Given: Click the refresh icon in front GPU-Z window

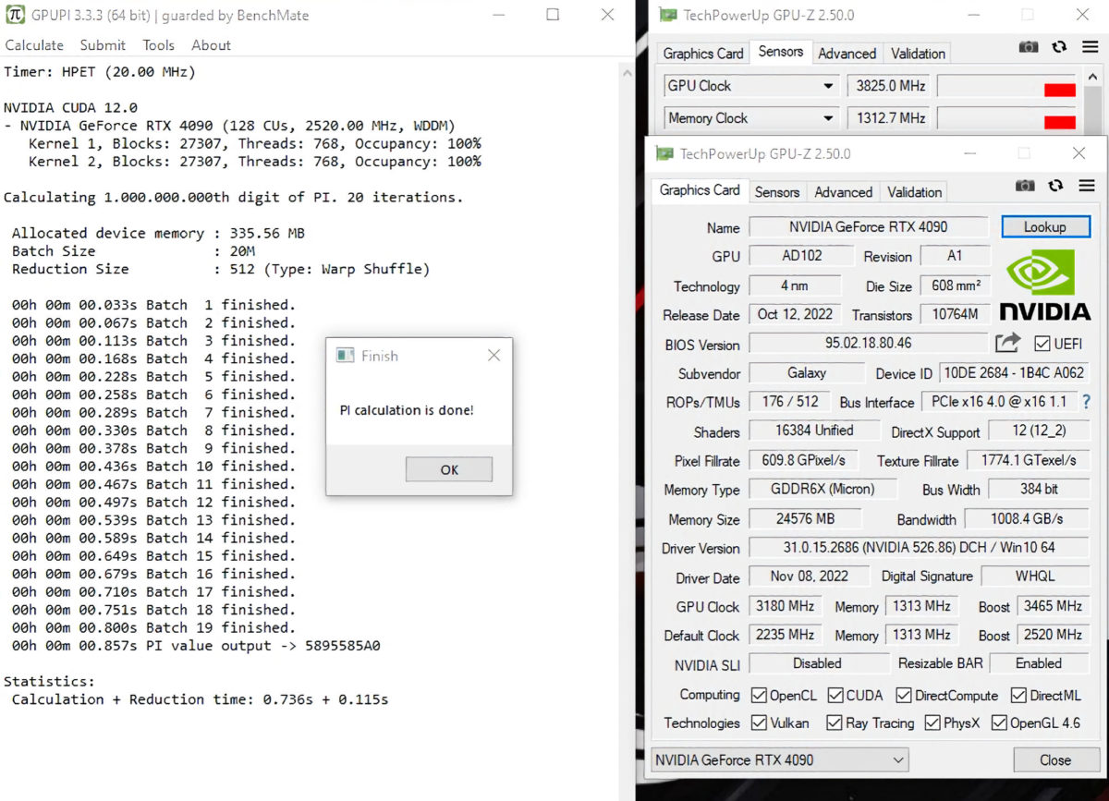Looking at the screenshot, I should pos(1055,186).
